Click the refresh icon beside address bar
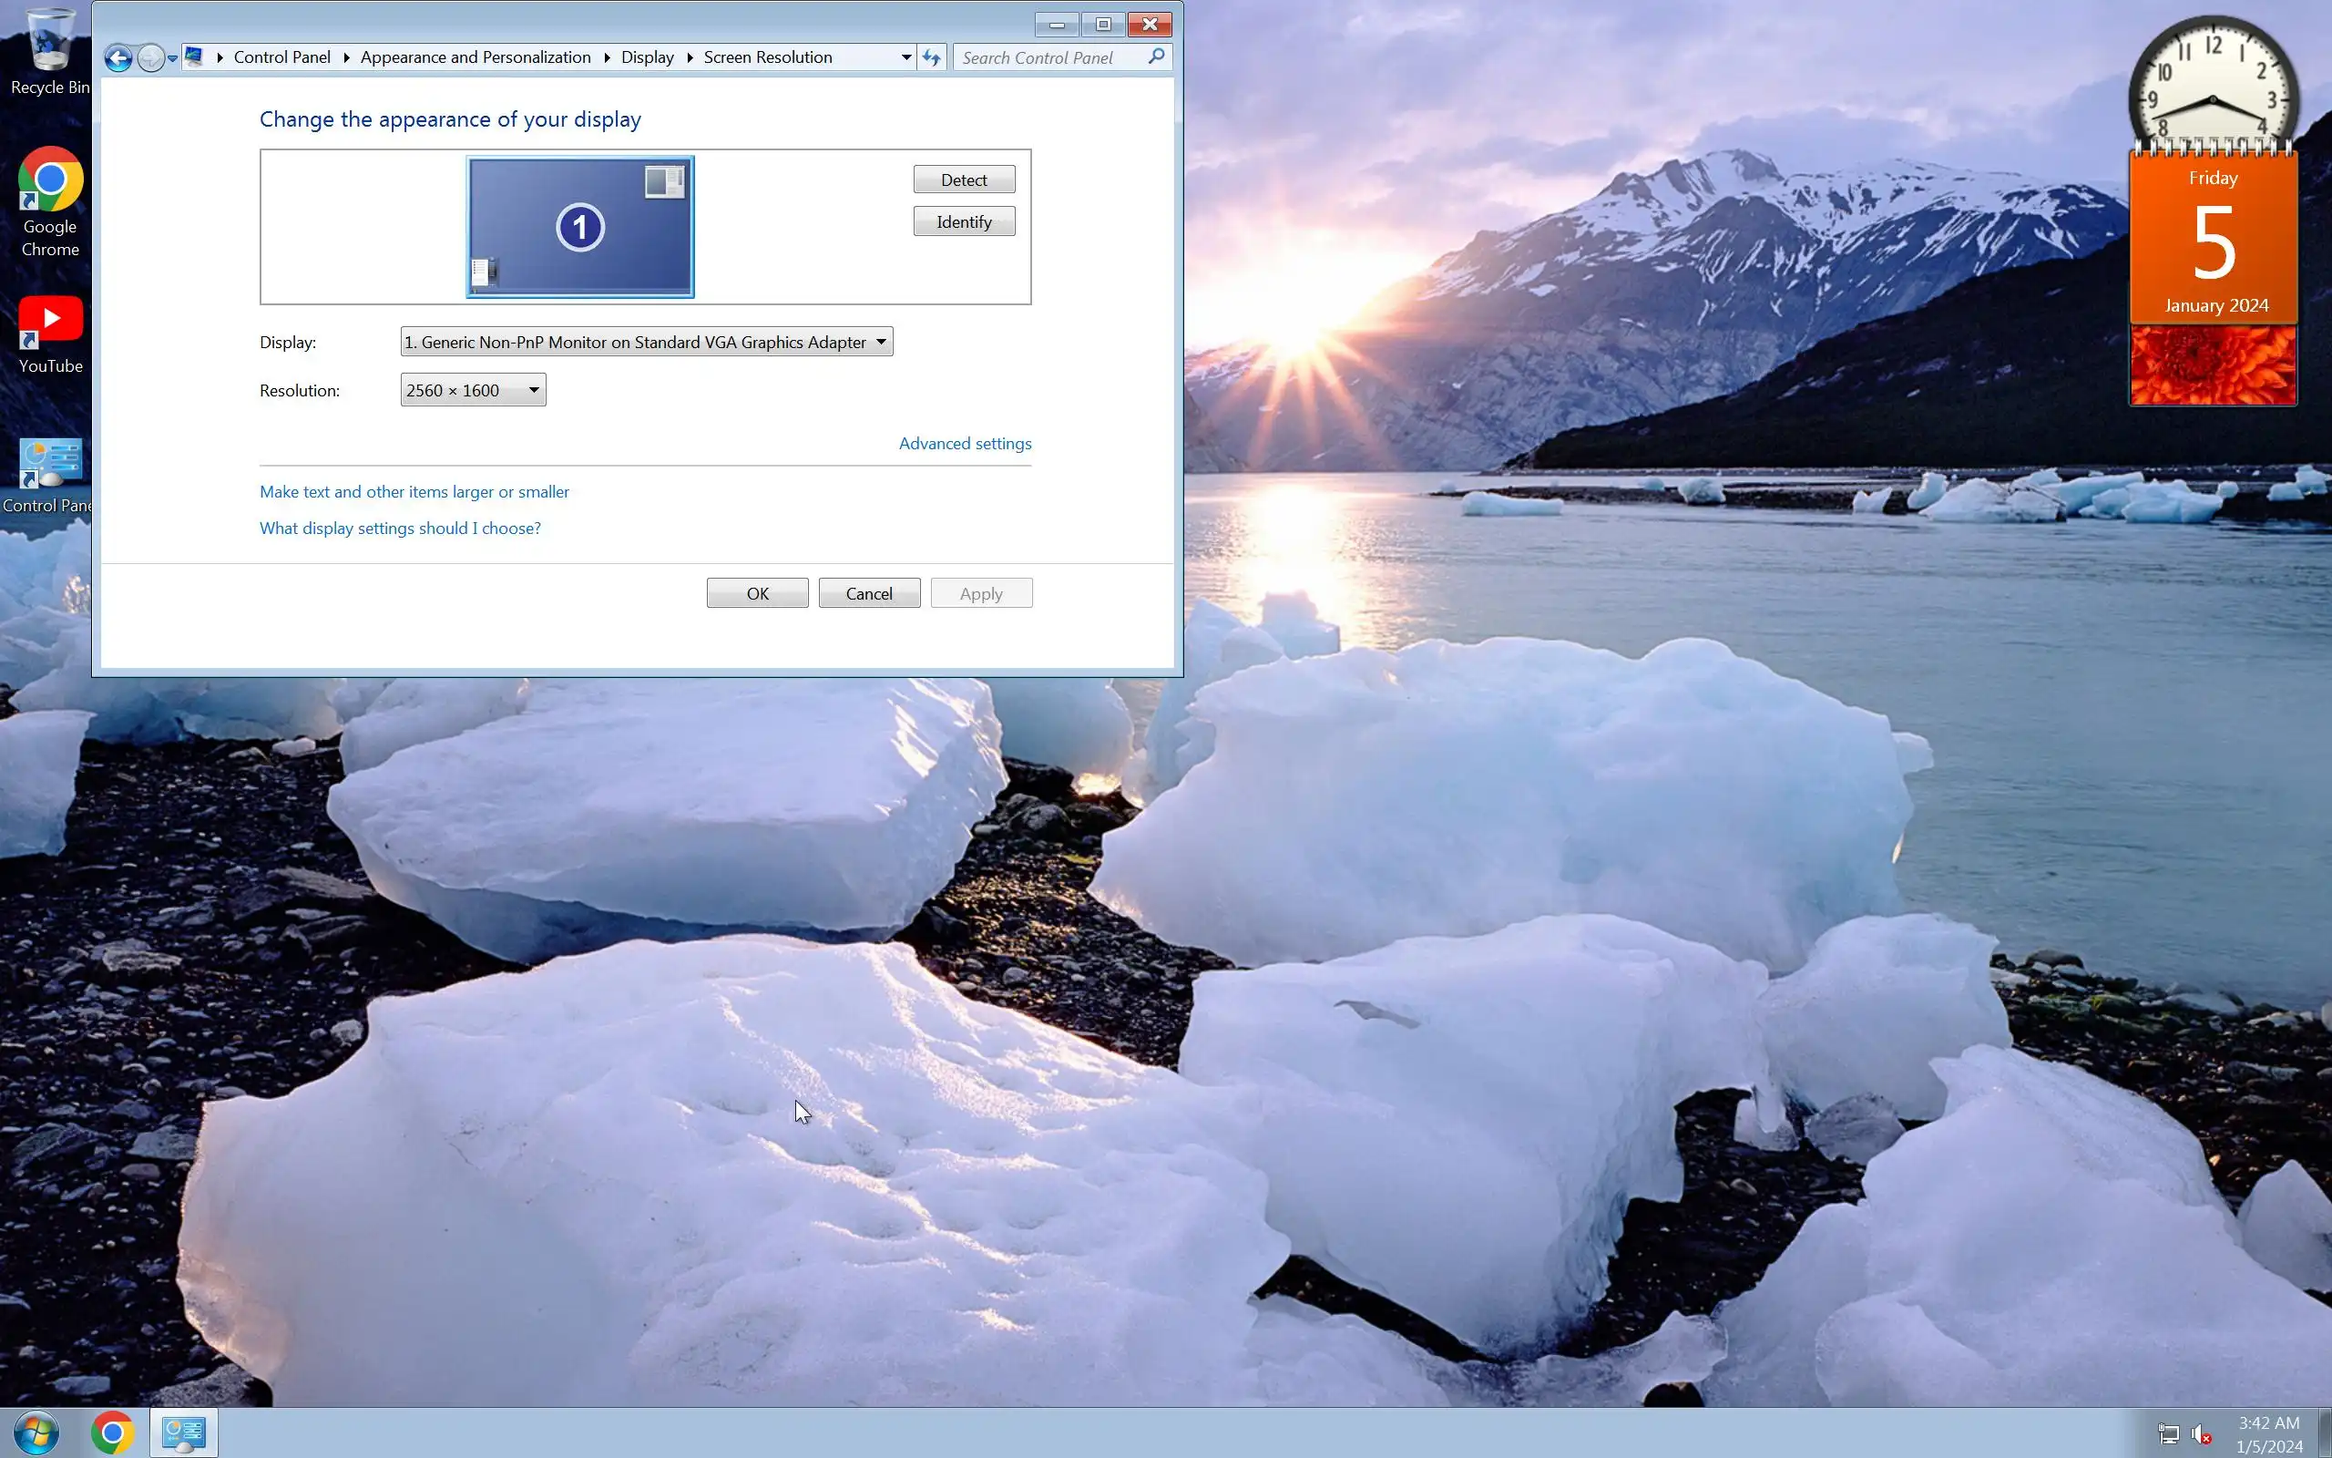Viewport: 2332px width, 1458px height. (x=931, y=57)
